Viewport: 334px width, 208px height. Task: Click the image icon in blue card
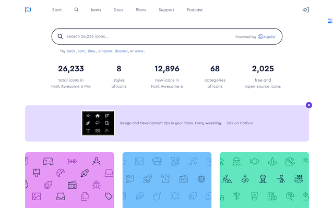139,162
